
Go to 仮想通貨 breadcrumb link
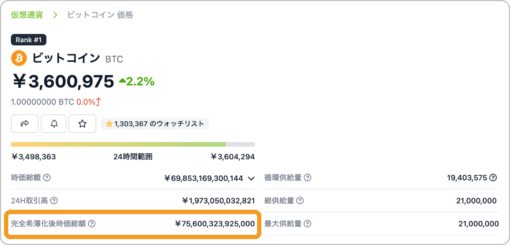pos(27,15)
